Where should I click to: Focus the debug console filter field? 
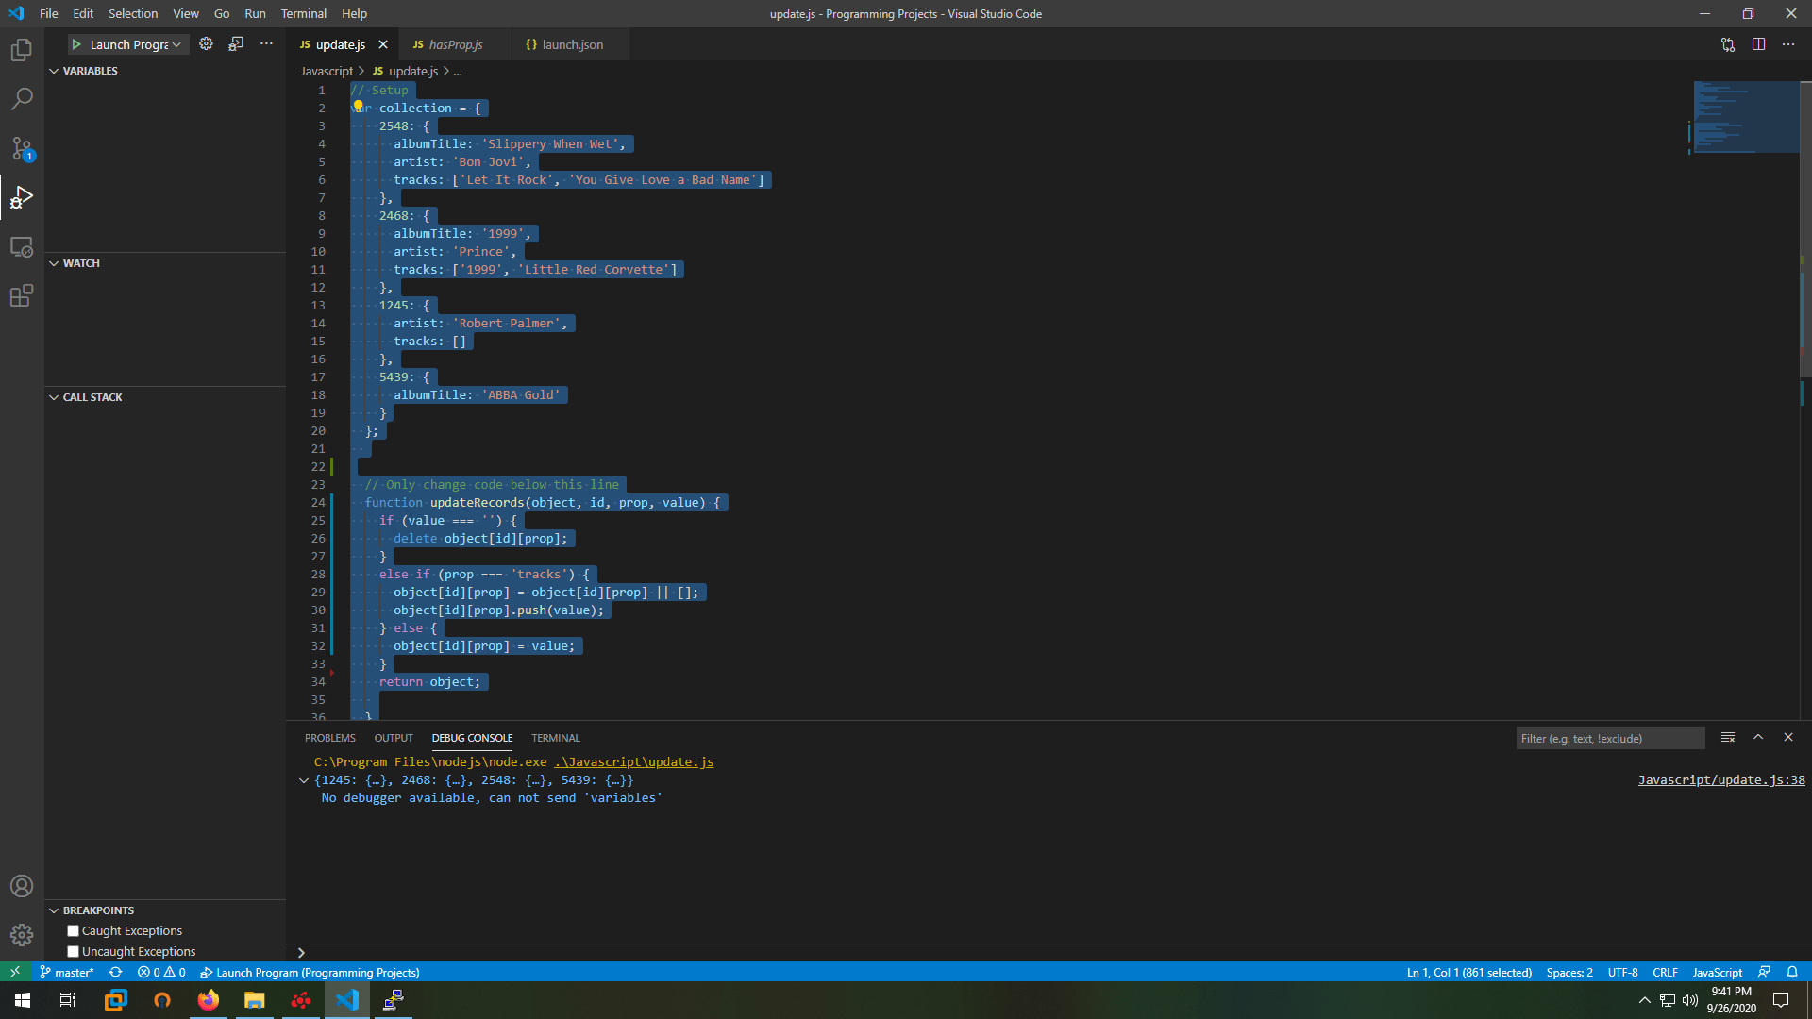pyautogui.click(x=1609, y=738)
